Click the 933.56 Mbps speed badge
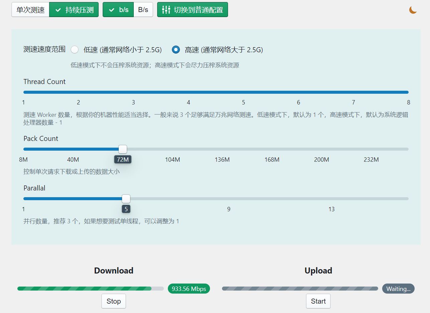430x313 pixels. [189, 289]
